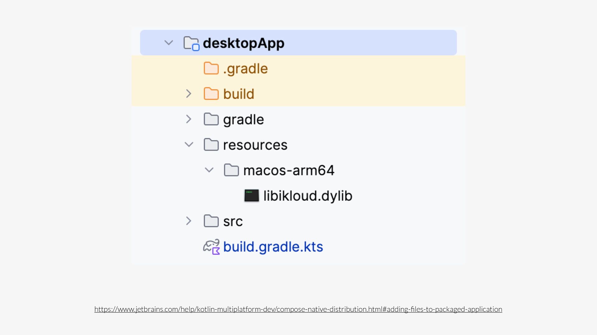Viewport: 597px width, 335px height.
Task: Click the resources folder icon
Action: point(211,145)
